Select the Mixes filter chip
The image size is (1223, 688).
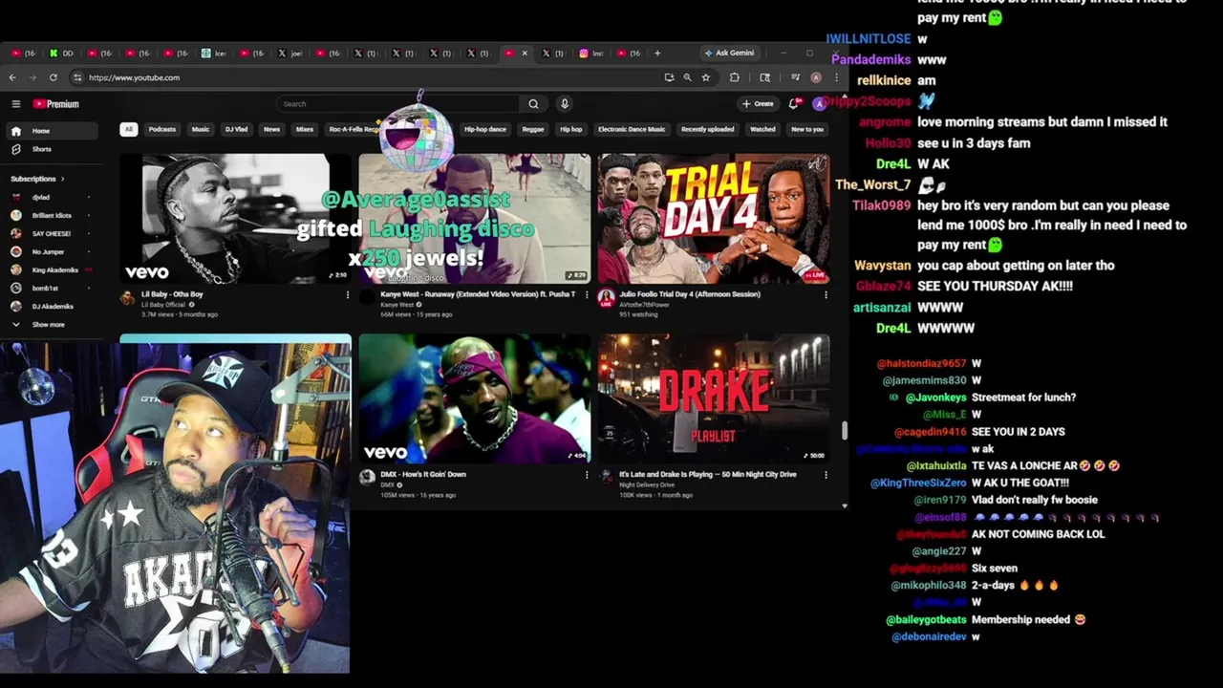coord(305,129)
